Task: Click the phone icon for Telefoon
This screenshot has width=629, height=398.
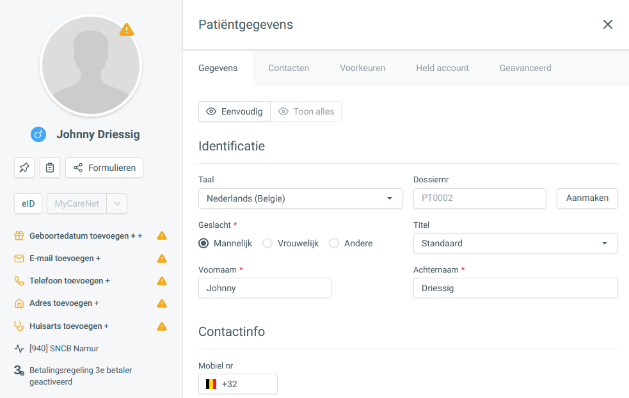Action: tap(19, 281)
